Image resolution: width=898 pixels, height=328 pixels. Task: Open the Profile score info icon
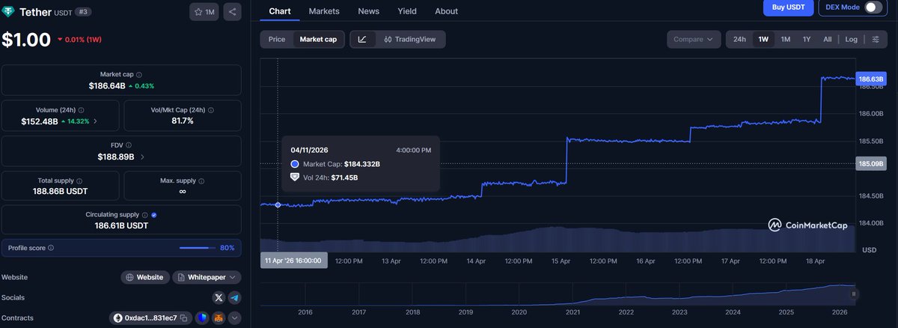(51, 248)
